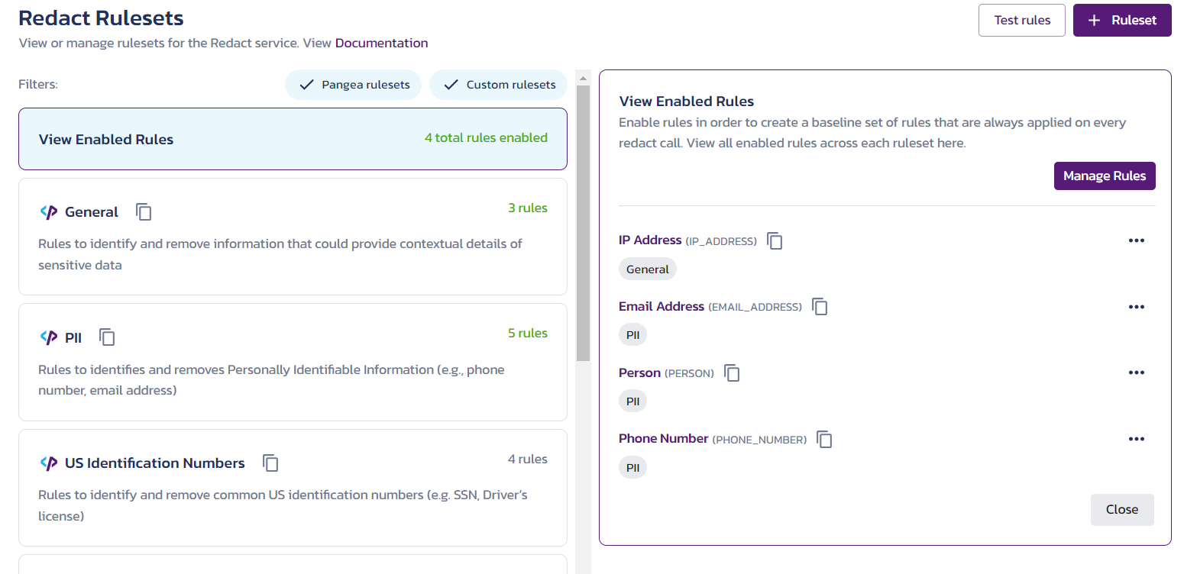Open the Phone Number rule options menu
Image resolution: width=1184 pixels, height=574 pixels.
pos(1136,439)
